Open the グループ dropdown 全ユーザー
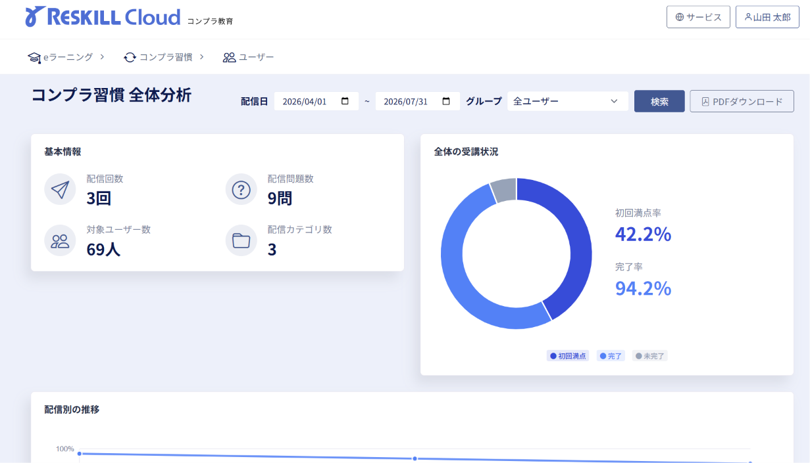810x463 pixels. [x=568, y=101]
